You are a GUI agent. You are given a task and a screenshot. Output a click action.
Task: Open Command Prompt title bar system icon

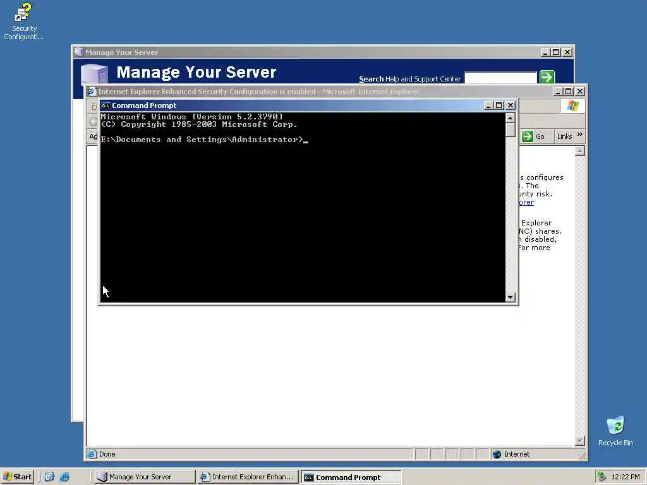(x=106, y=105)
